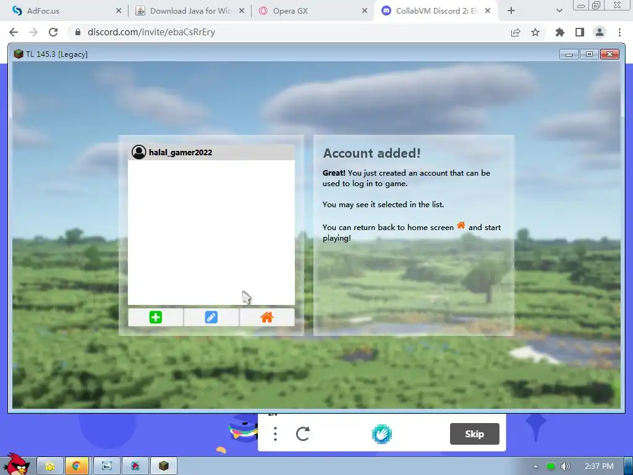This screenshot has height=475, width=633.
Task: Click the green network tray icon
Action: point(551,466)
